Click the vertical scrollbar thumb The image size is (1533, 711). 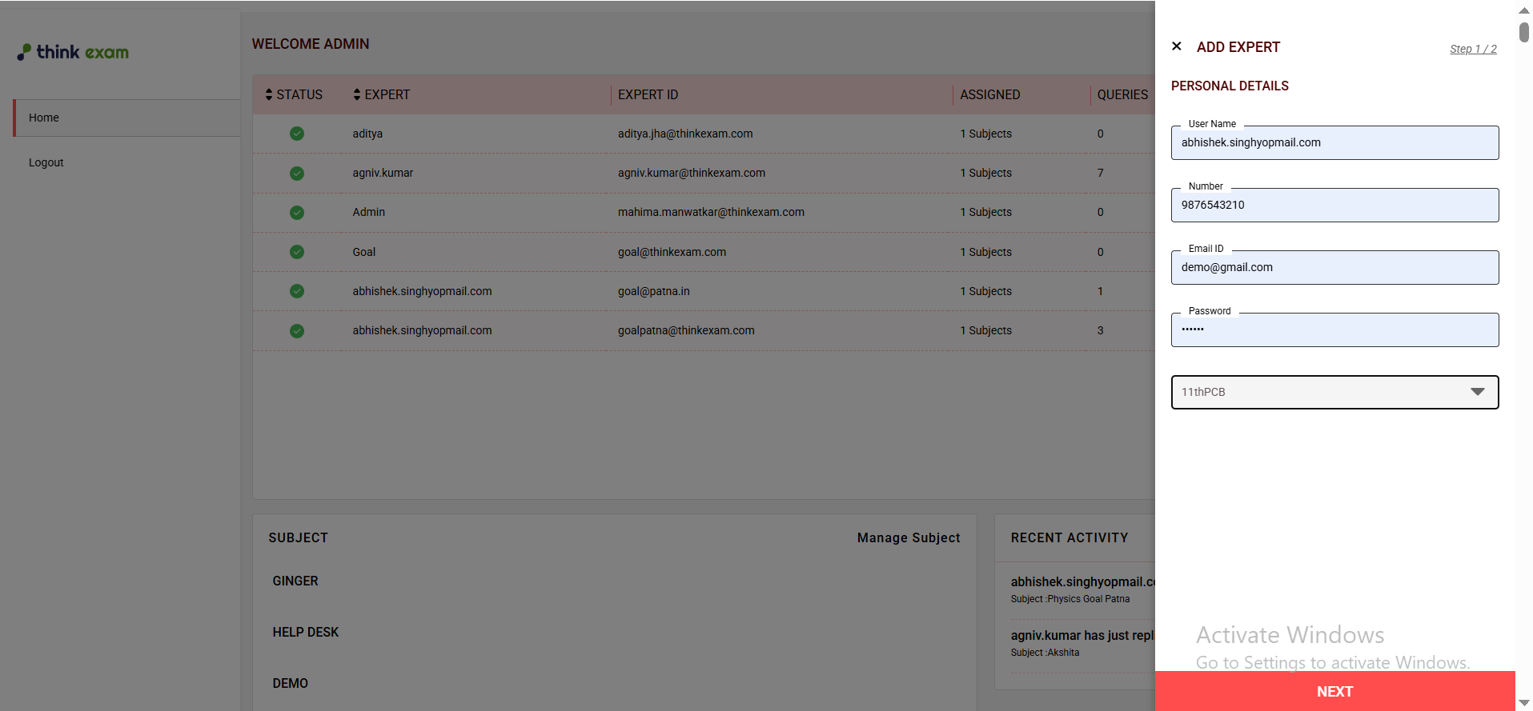click(1523, 32)
